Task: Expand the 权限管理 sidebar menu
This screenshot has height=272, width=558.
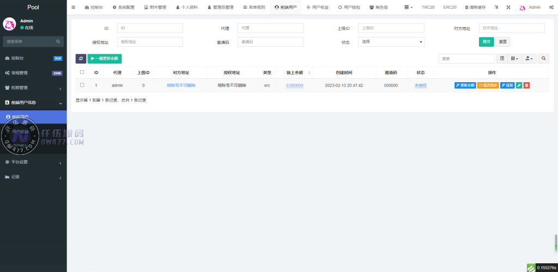Action: (33, 88)
